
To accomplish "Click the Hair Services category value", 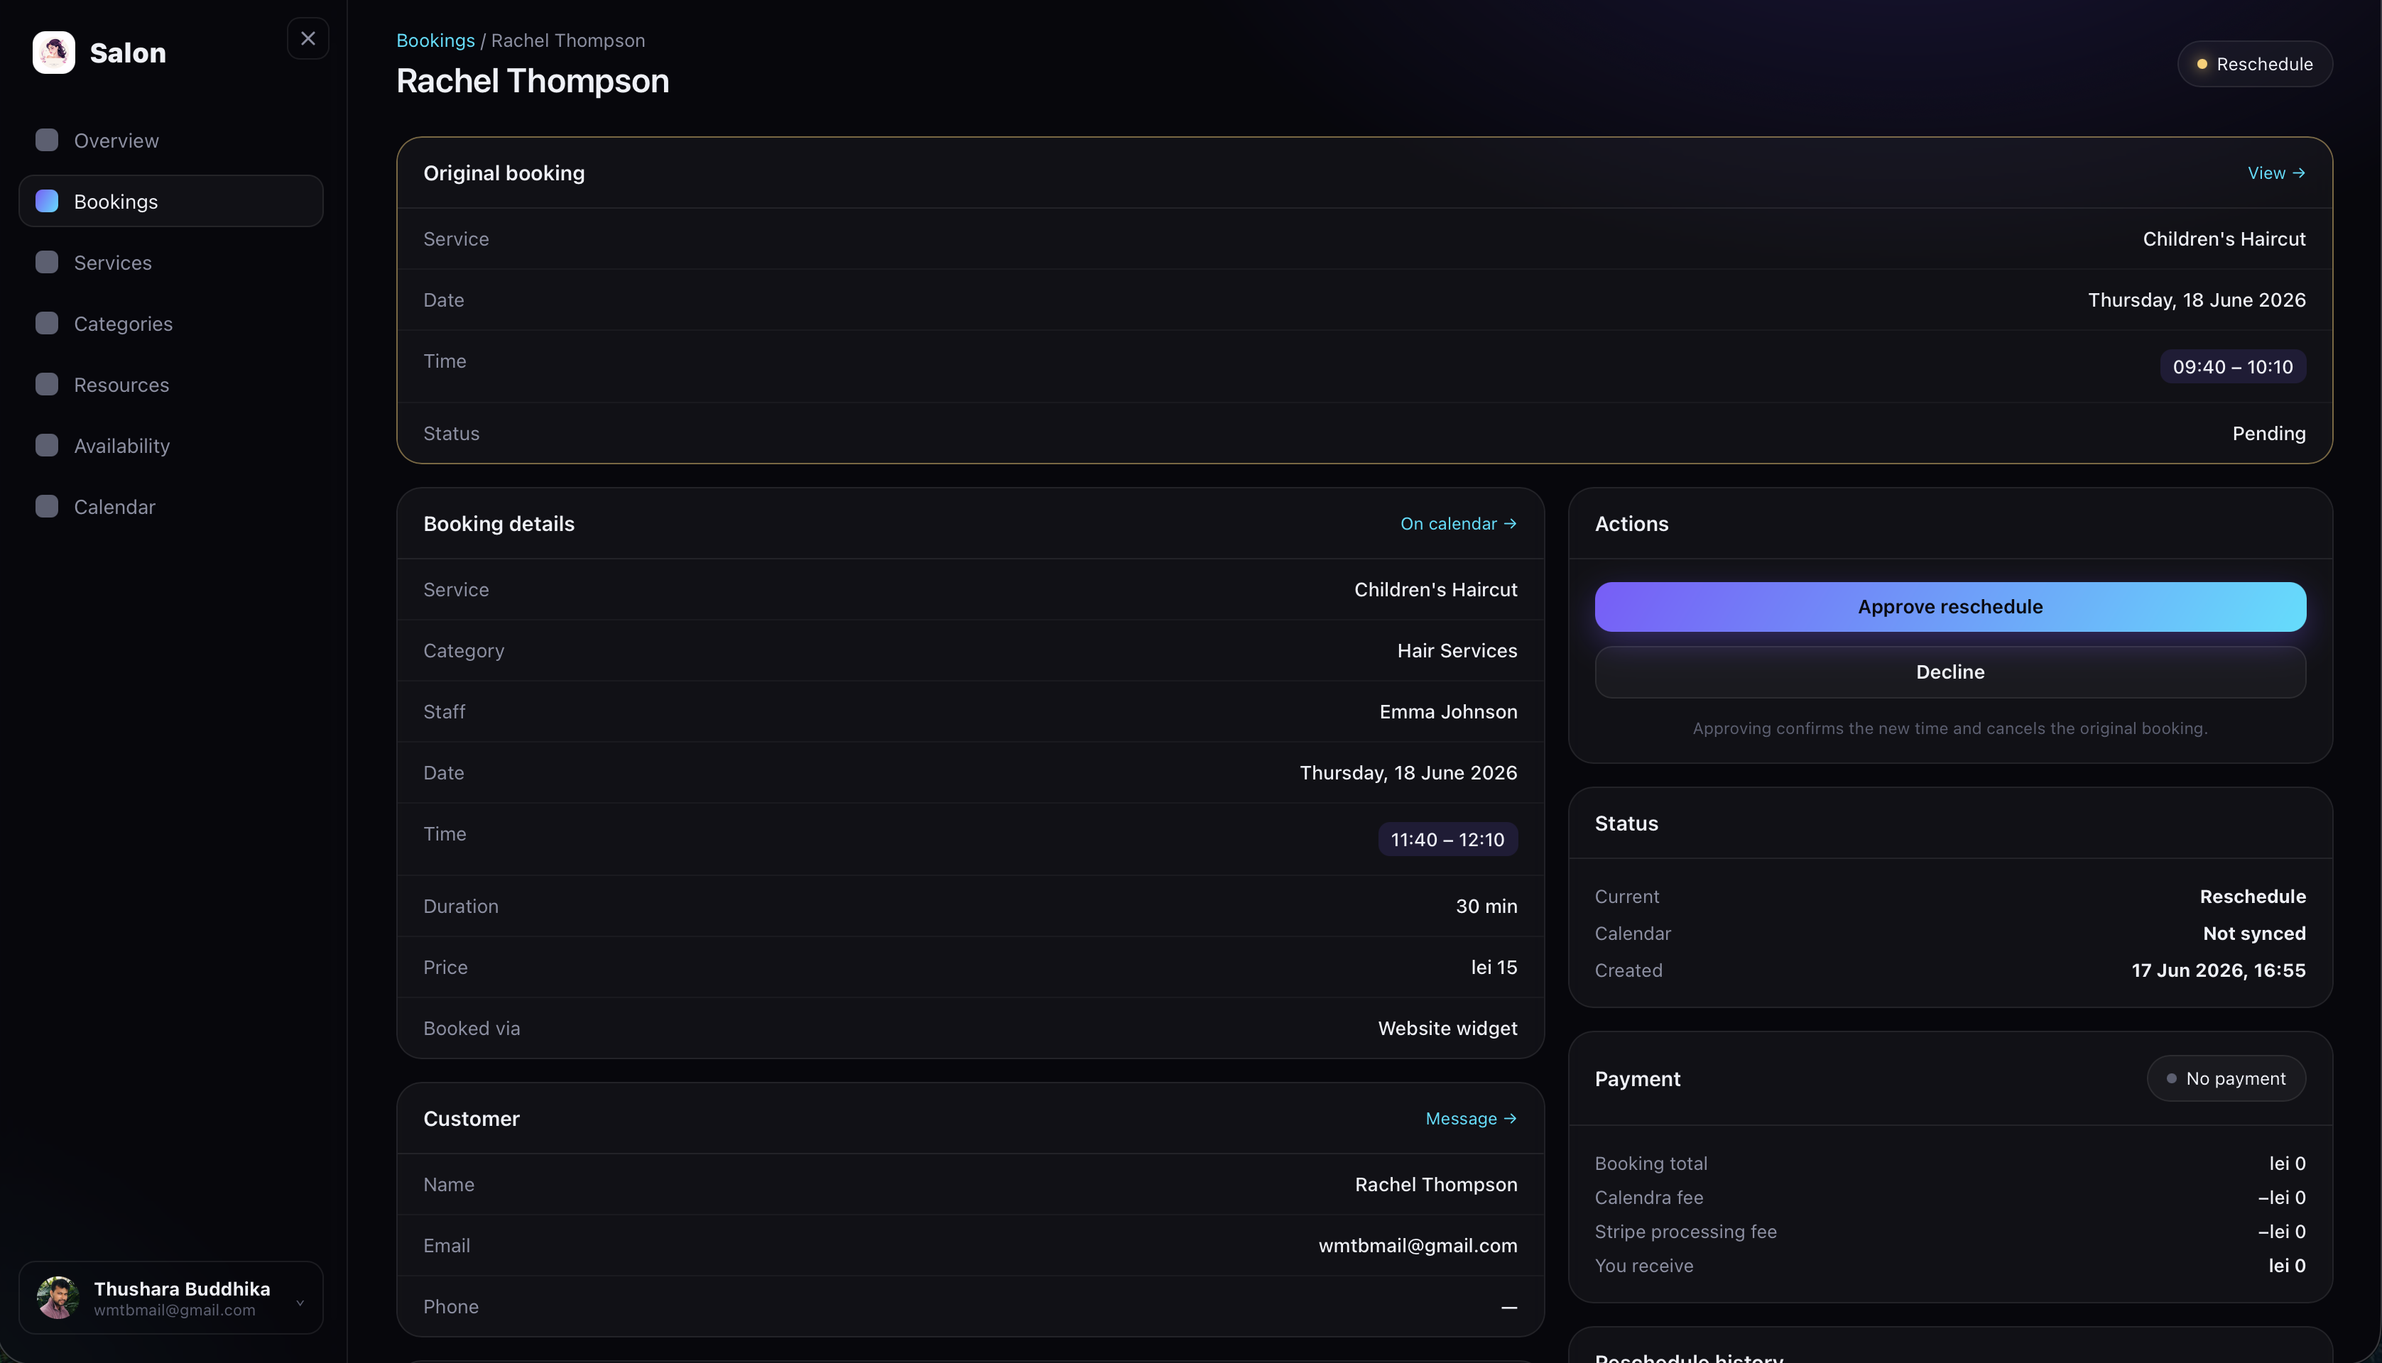I will (x=1457, y=650).
